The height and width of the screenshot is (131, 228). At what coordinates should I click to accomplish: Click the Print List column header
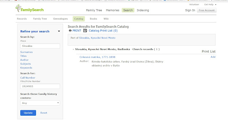[208, 51]
